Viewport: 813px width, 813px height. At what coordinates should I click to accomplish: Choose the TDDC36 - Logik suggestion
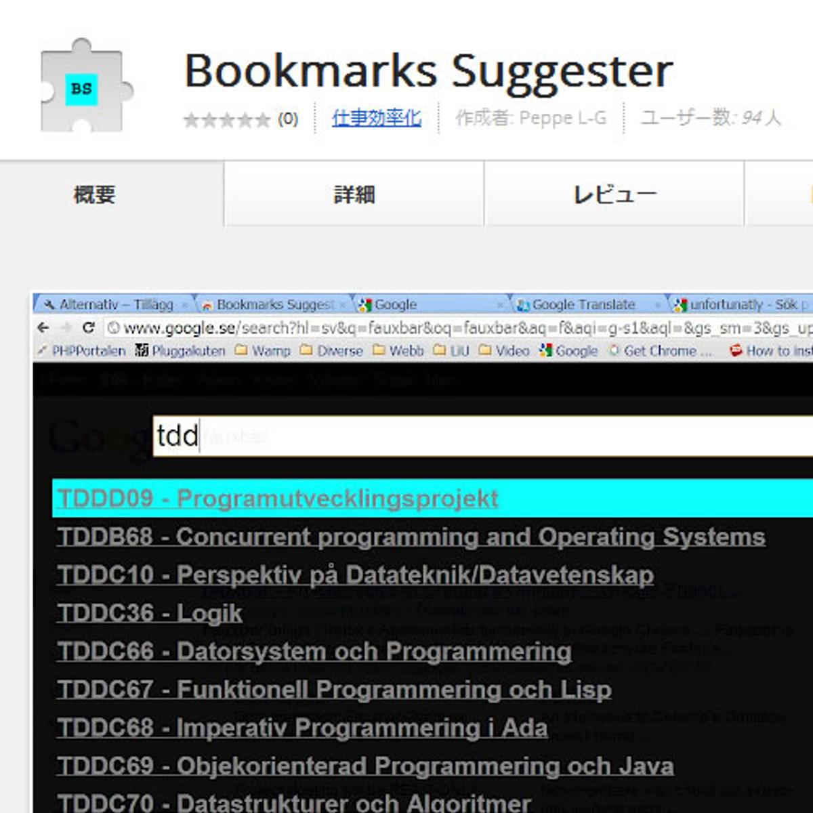(x=150, y=613)
